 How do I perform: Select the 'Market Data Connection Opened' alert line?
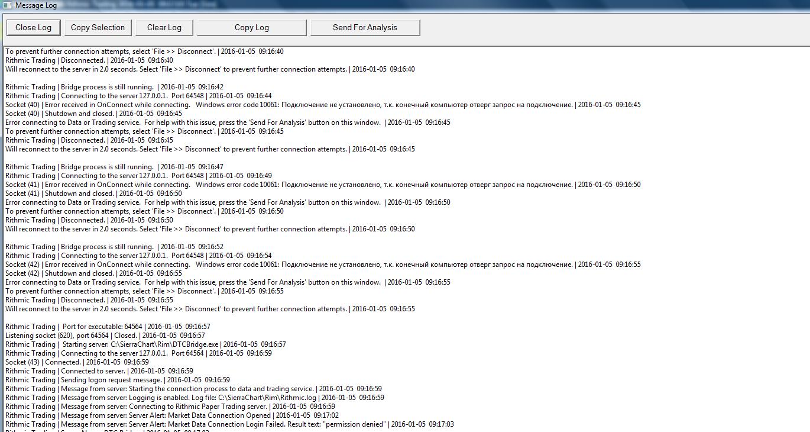pyautogui.click(x=172, y=415)
